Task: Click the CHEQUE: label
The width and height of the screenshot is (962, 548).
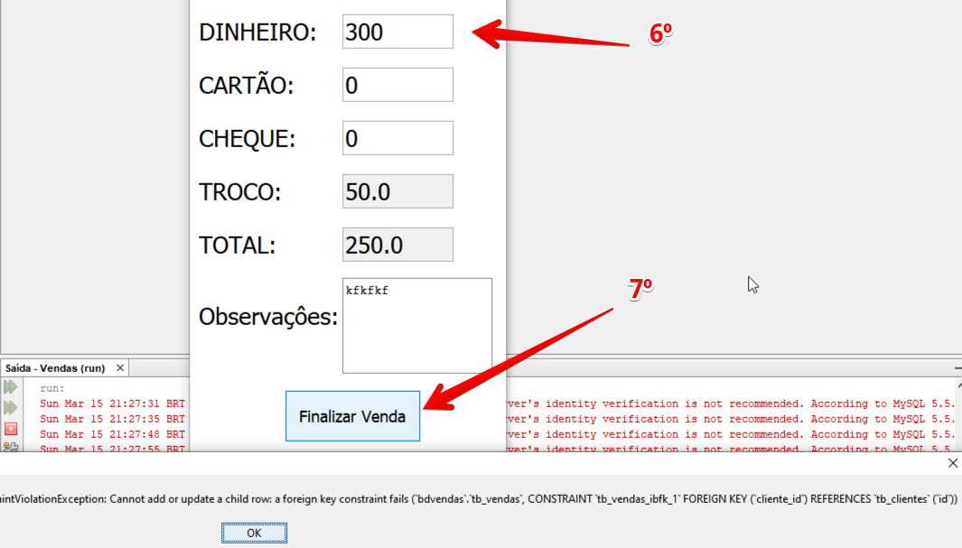Action: (248, 138)
